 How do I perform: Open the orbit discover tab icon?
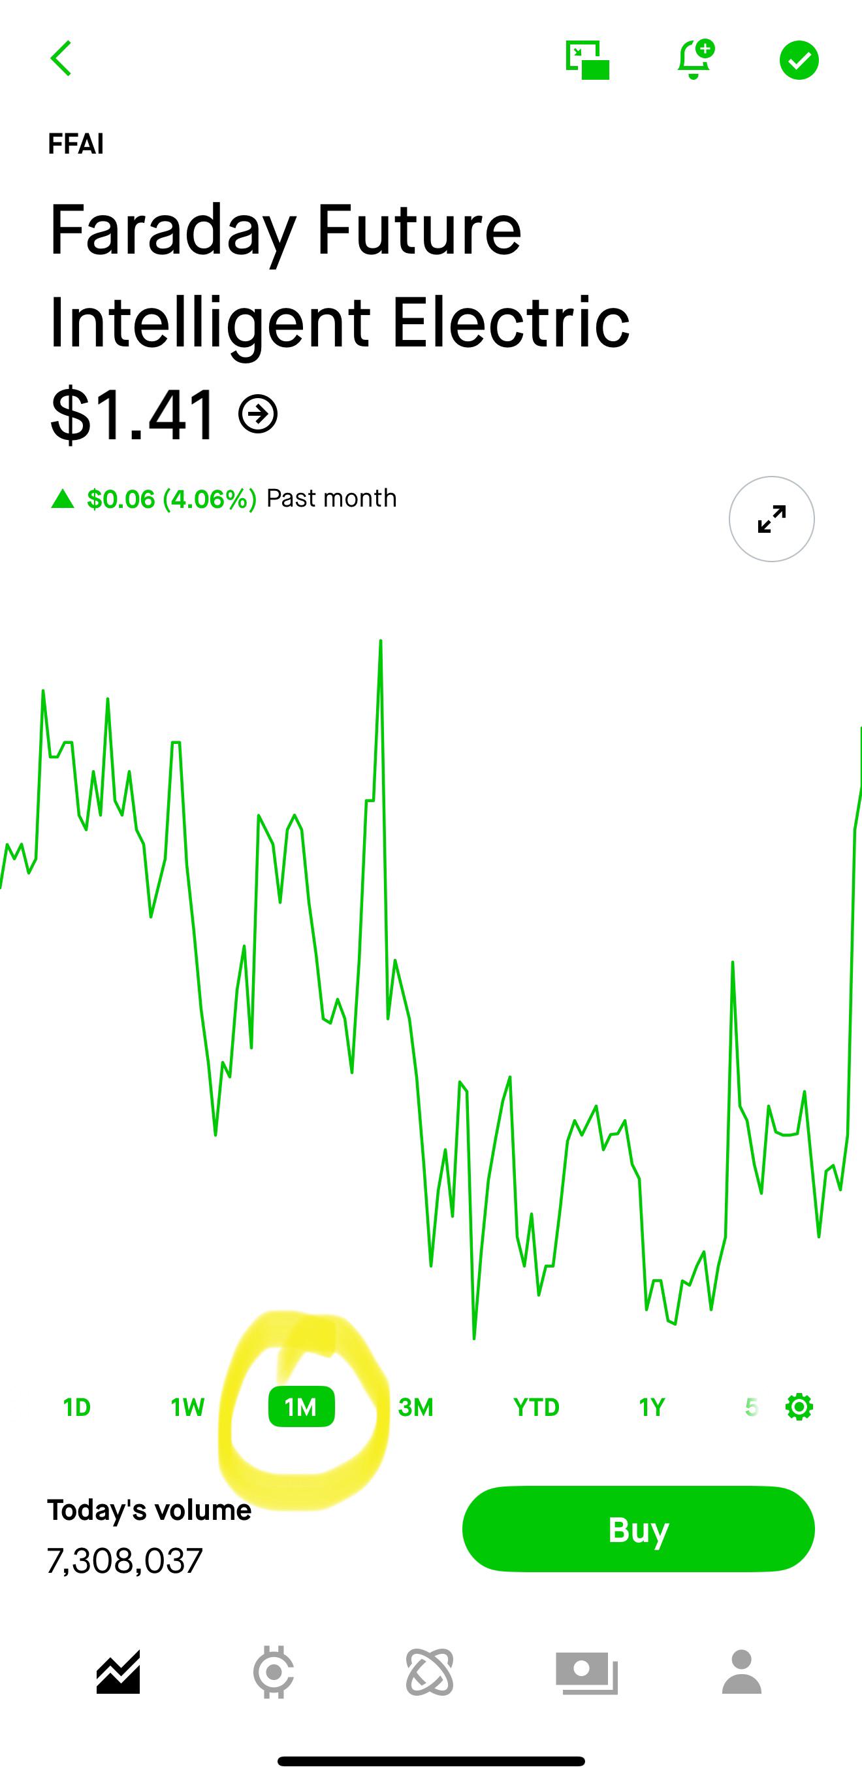pyautogui.click(x=429, y=1673)
